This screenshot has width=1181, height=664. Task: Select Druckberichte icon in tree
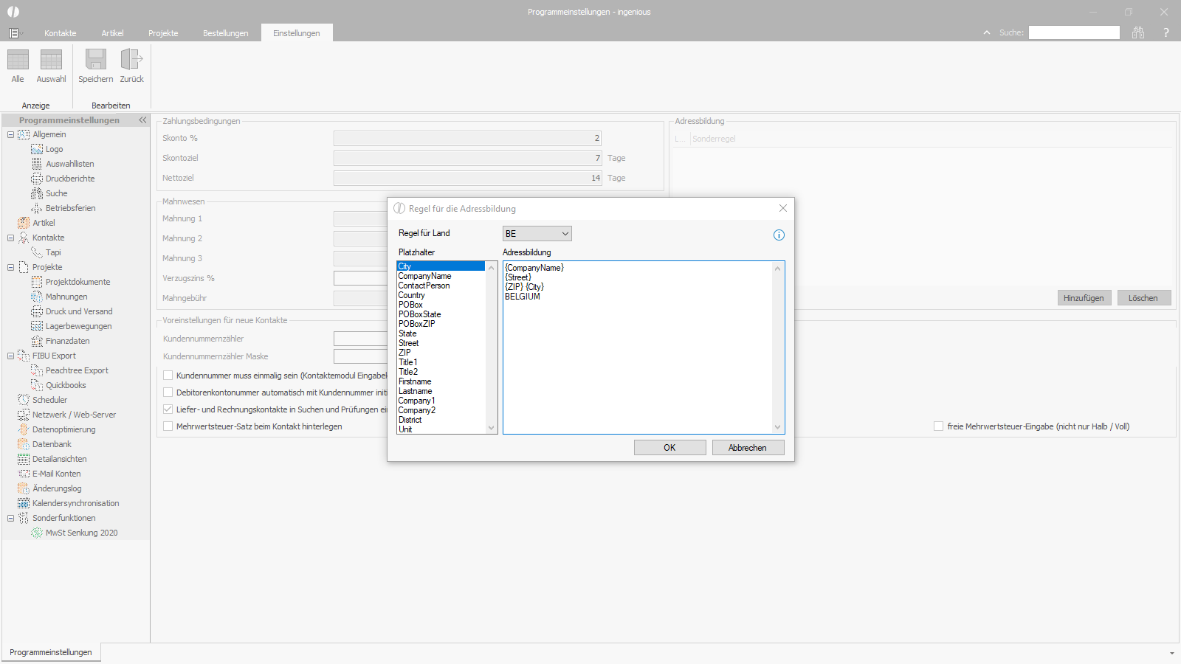[x=37, y=179]
